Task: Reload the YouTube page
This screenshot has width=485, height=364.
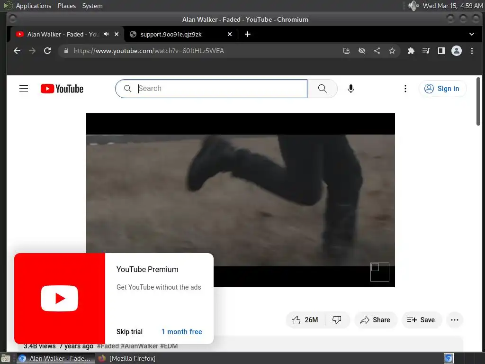Action: 47,51
